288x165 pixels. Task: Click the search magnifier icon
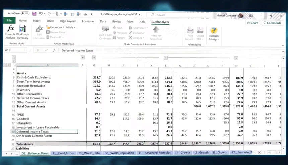pyautogui.click(x=152, y=15)
